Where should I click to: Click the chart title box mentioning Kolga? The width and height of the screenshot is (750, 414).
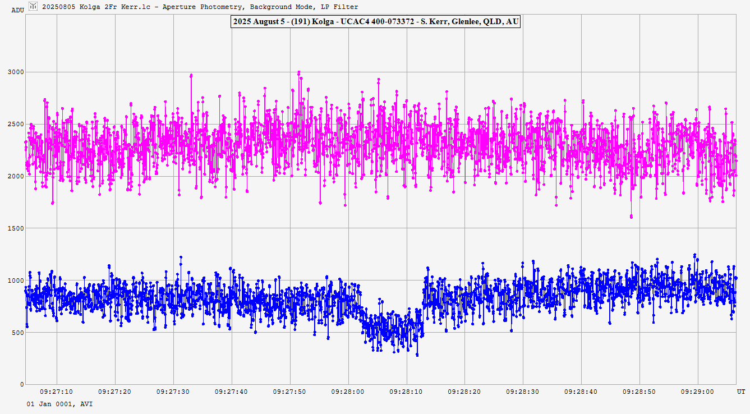[x=375, y=22]
